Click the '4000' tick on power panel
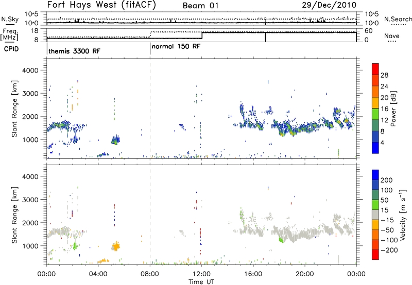 30,70
